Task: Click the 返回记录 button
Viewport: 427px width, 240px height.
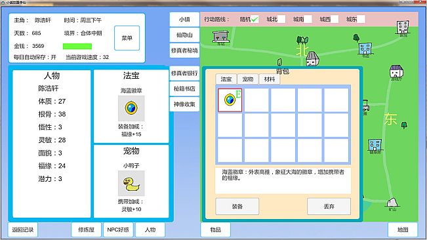Action: click(23, 230)
